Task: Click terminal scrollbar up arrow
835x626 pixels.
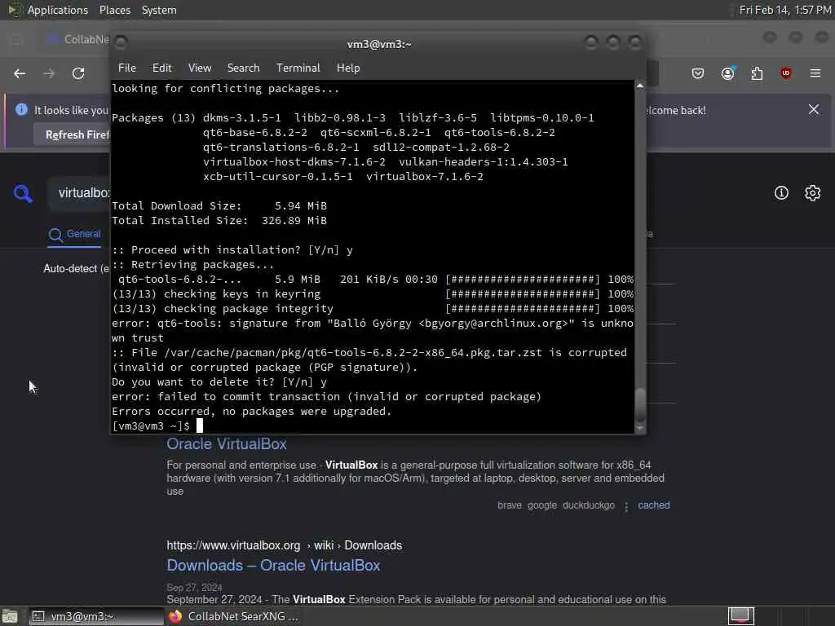Action: point(640,85)
